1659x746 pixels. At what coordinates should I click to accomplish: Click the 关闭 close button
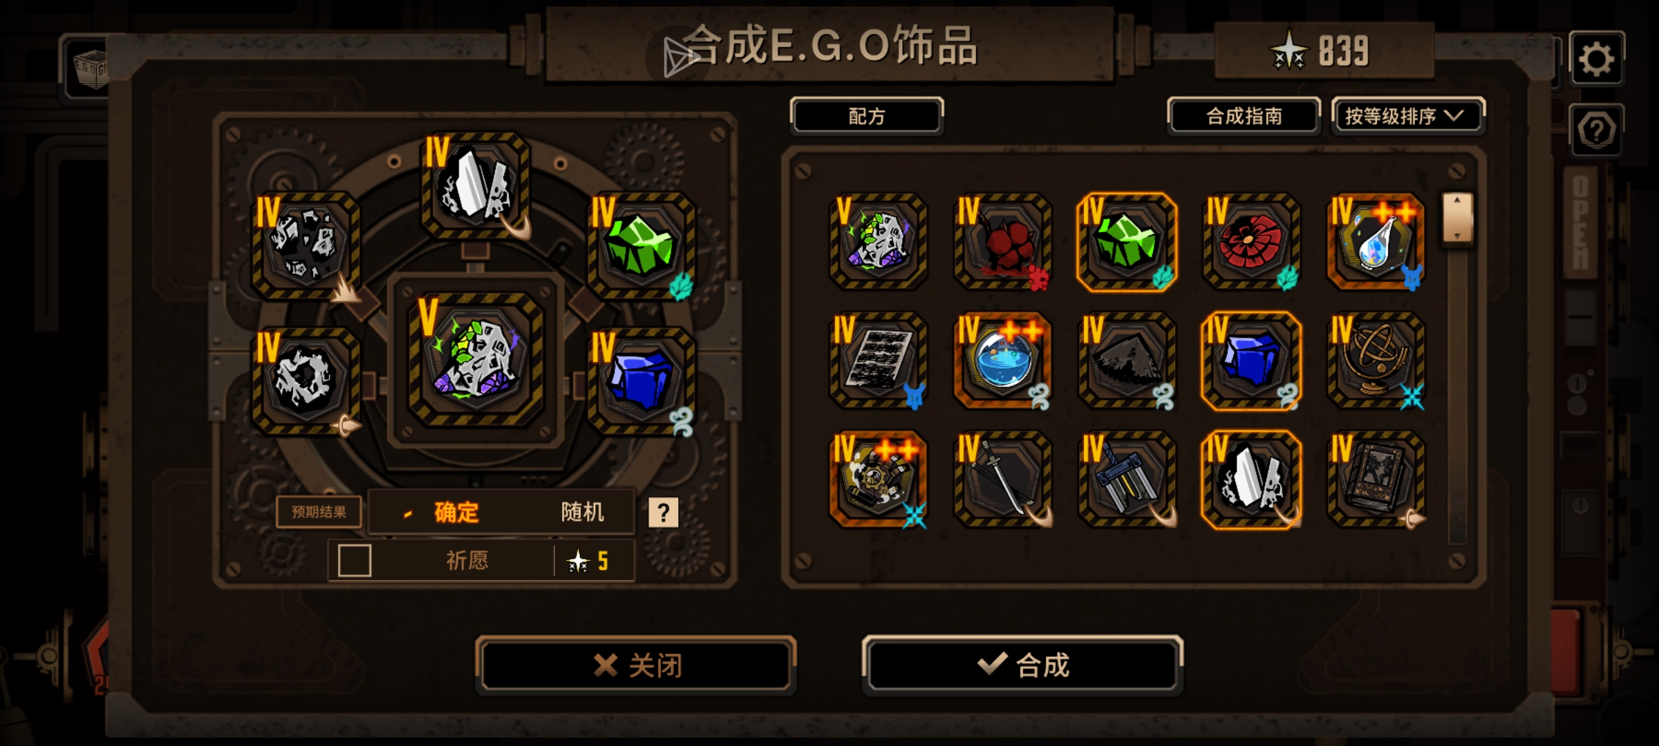click(x=636, y=665)
